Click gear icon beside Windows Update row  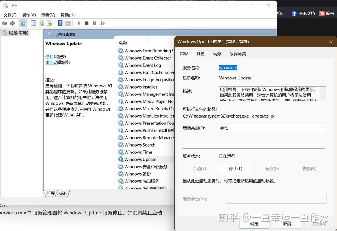click(121, 159)
